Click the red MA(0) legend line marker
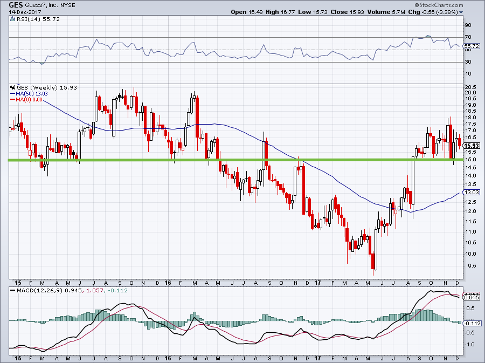Image resolution: width=485 pixels, height=363 pixels. (x=13, y=100)
